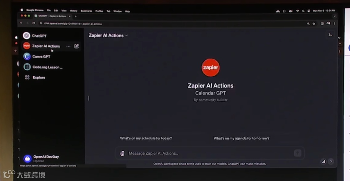Viewport: 350px width, 181px height.
Task: Click the send message arrow button
Action: tap(297, 153)
